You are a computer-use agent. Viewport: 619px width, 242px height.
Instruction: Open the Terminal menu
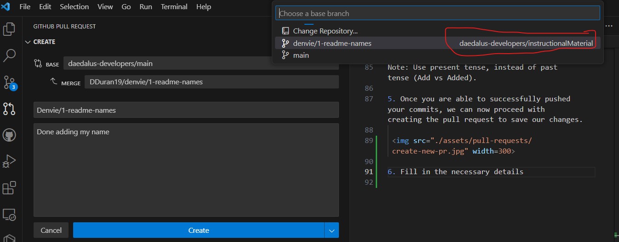[174, 7]
